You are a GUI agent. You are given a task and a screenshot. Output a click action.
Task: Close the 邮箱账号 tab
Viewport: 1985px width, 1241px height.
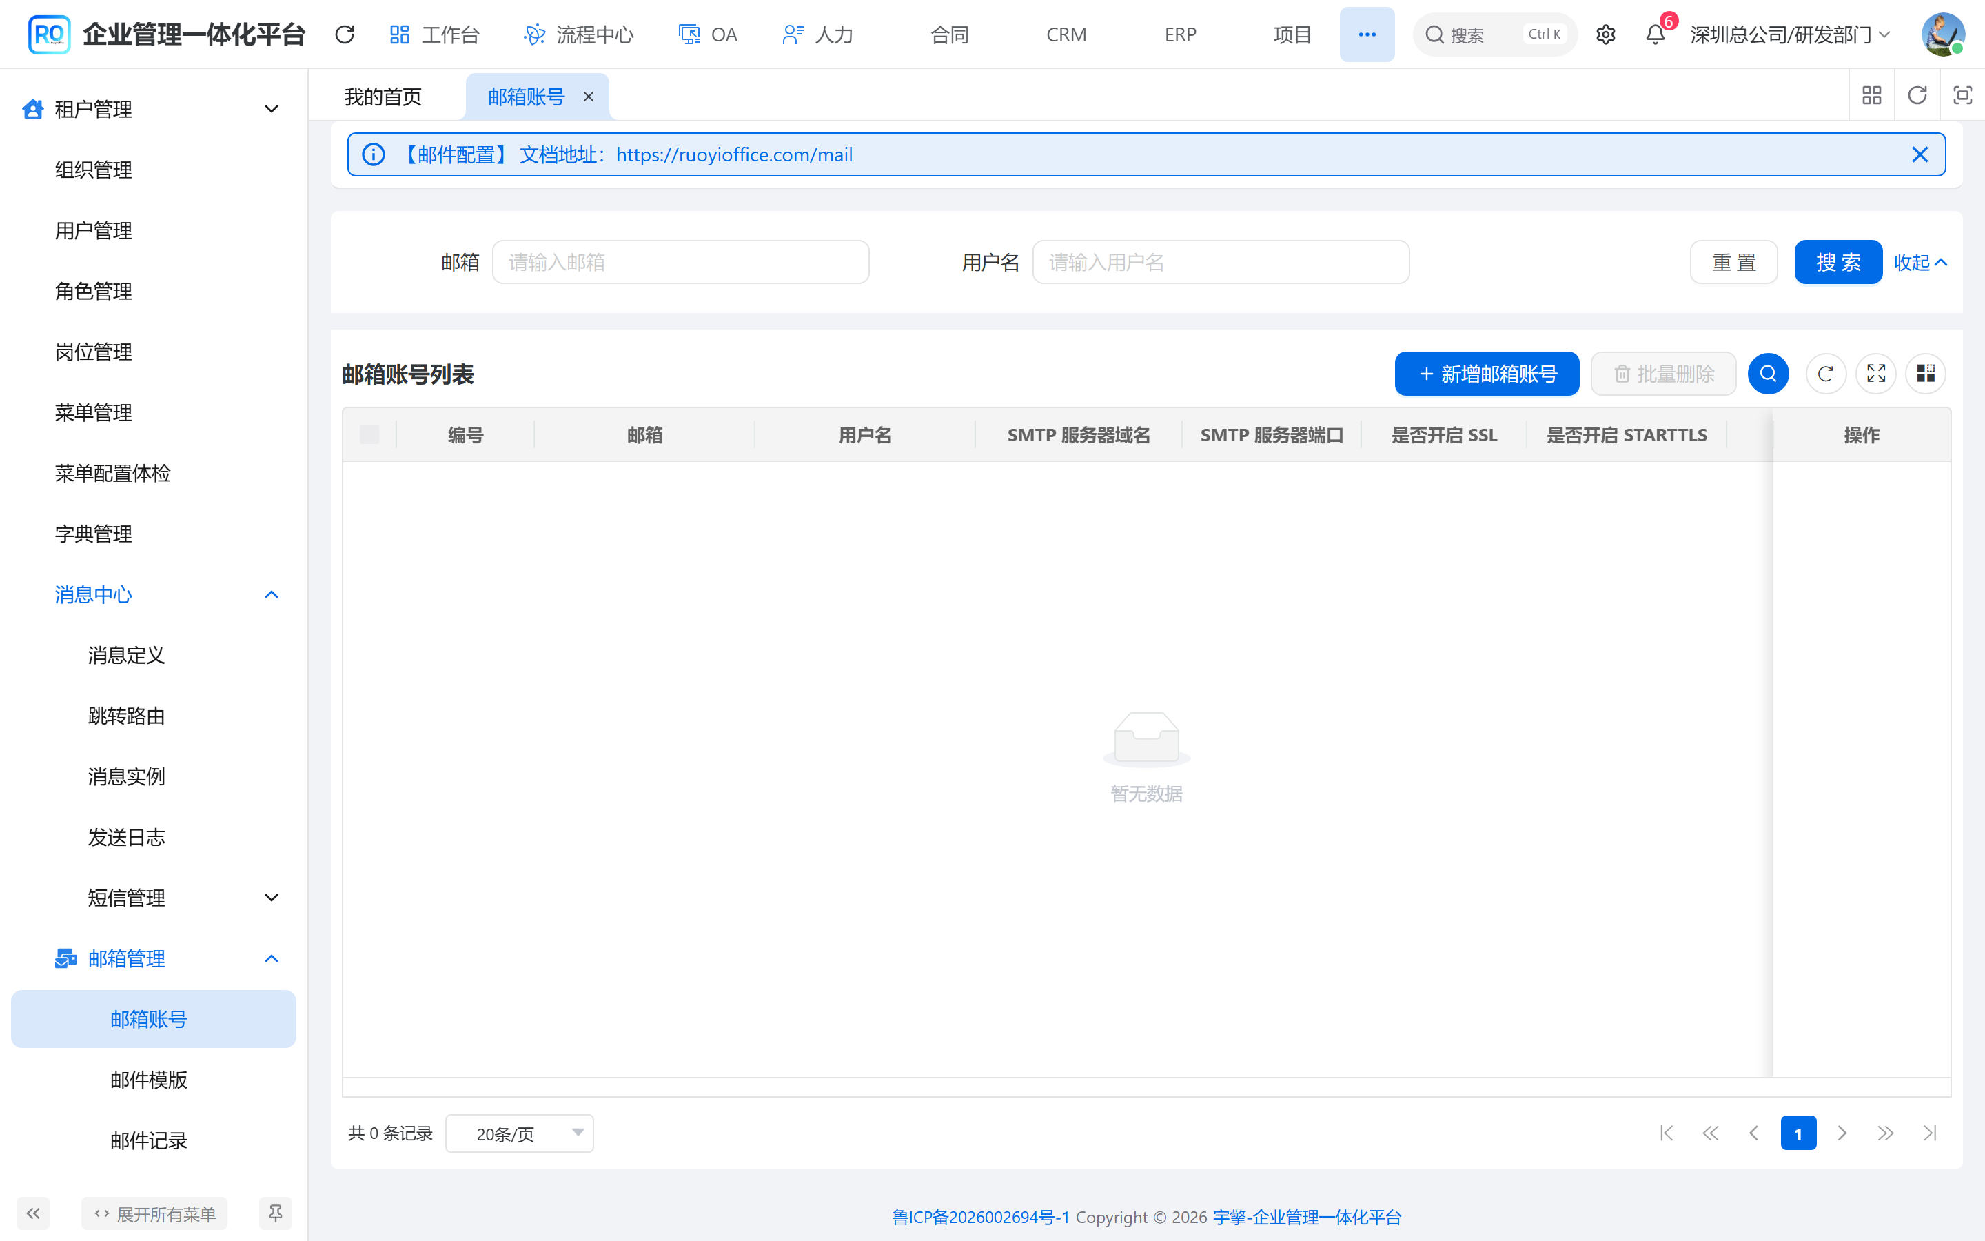[588, 97]
